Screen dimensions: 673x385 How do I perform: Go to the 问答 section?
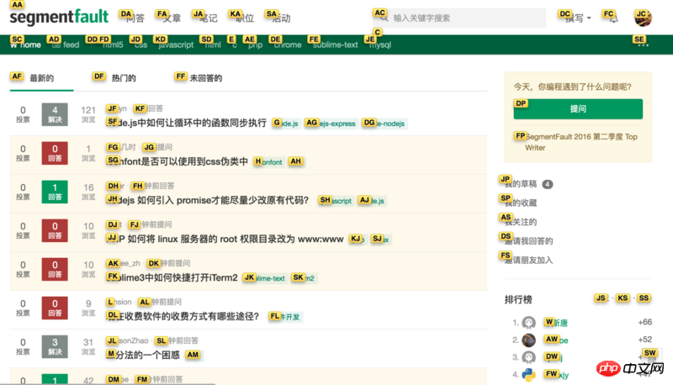135,18
